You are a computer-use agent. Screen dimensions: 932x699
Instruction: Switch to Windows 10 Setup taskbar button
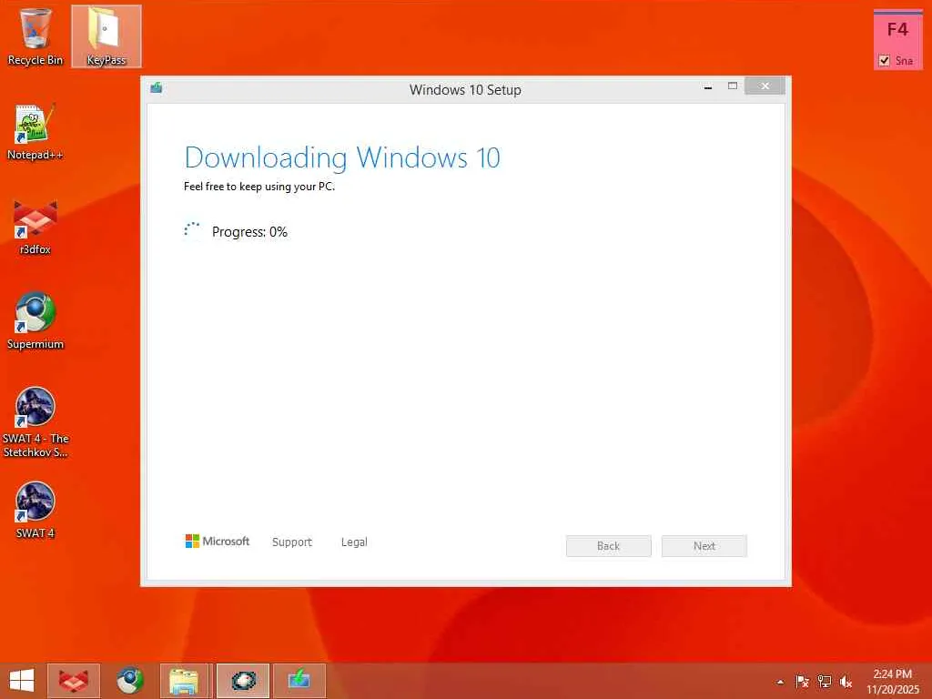pyautogui.click(x=299, y=681)
